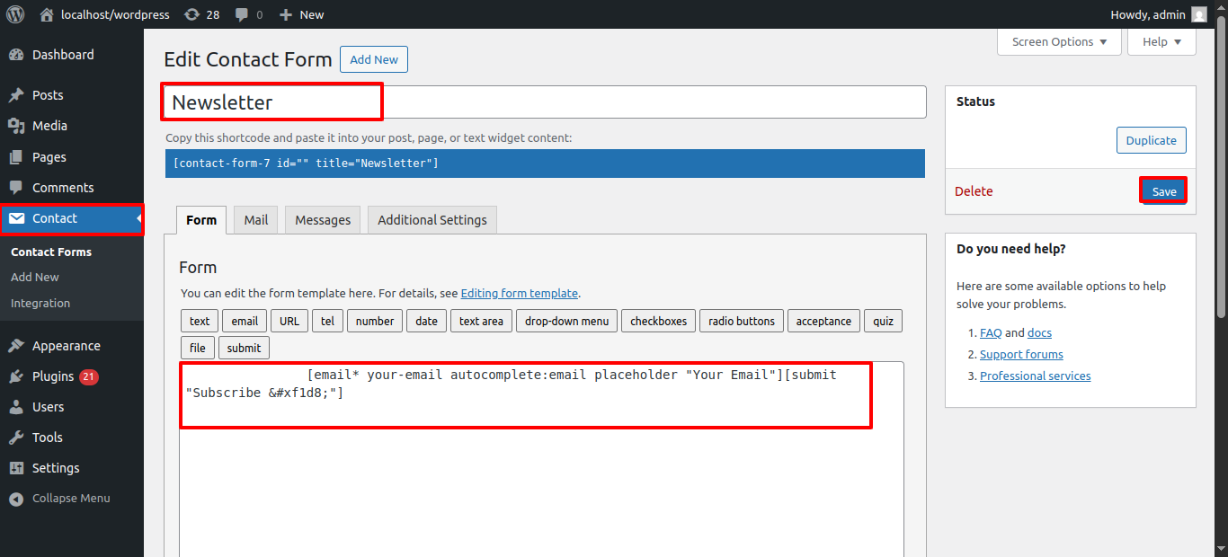1228x557 pixels.
Task: Insert a checkboxes form tag
Action: point(658,321)
